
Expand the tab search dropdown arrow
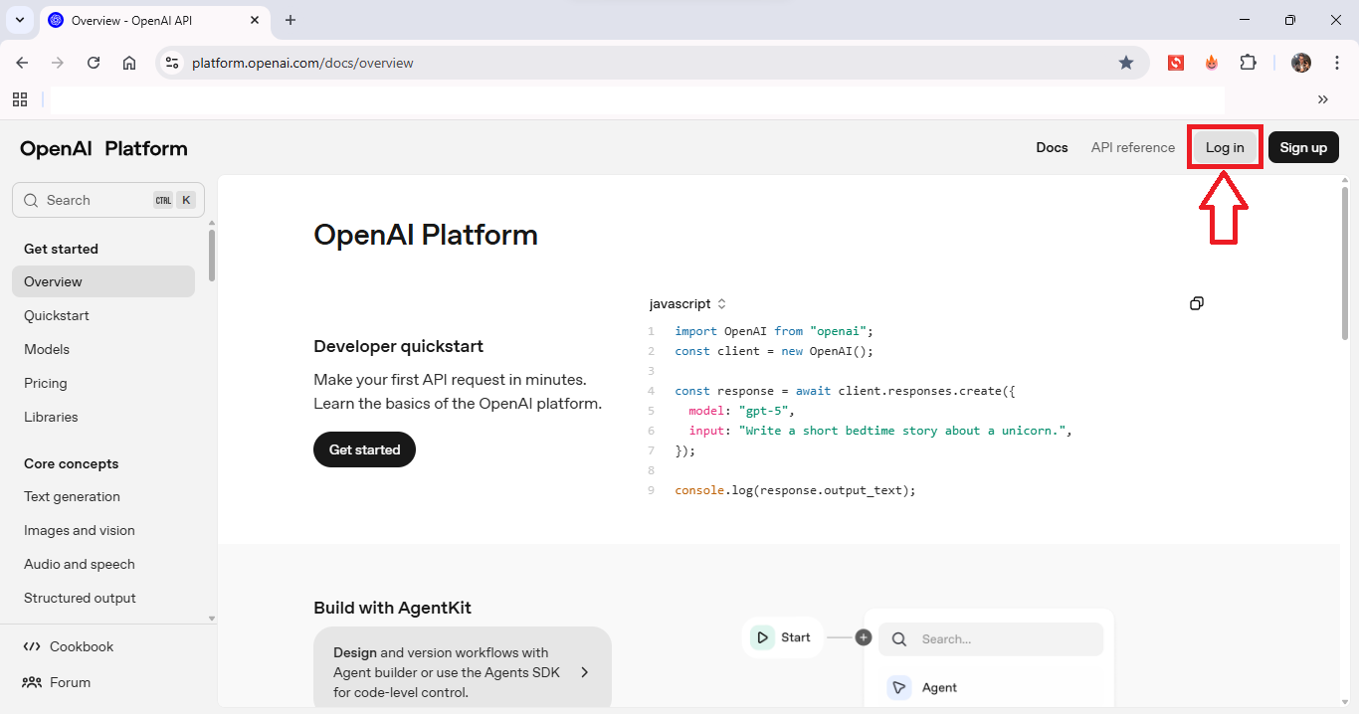pyautogui.click(x=19, y=20)
